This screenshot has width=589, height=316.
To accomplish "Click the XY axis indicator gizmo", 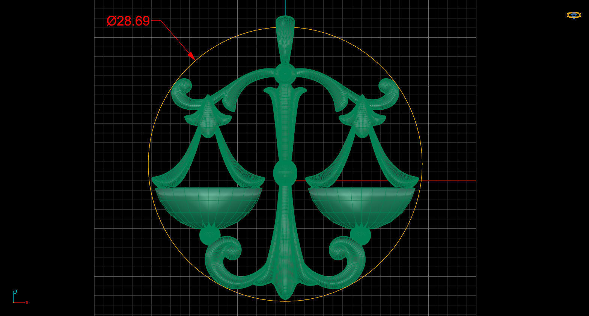I will coord(21,296).
